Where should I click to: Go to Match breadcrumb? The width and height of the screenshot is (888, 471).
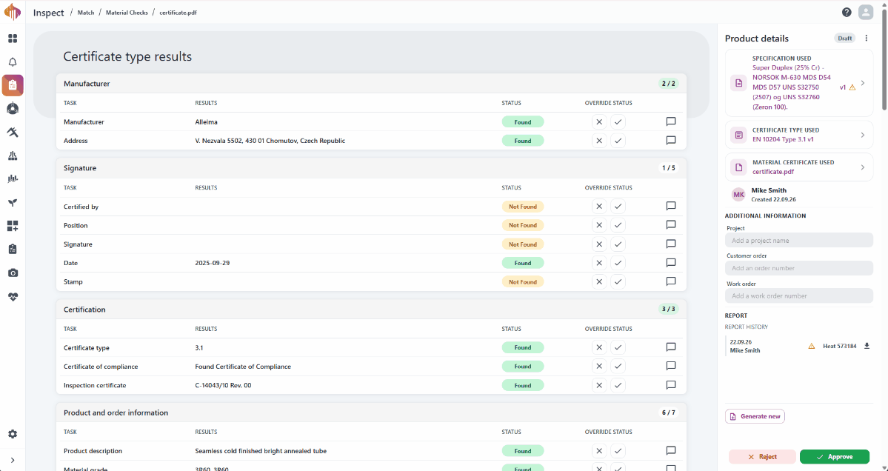point(85,13)
